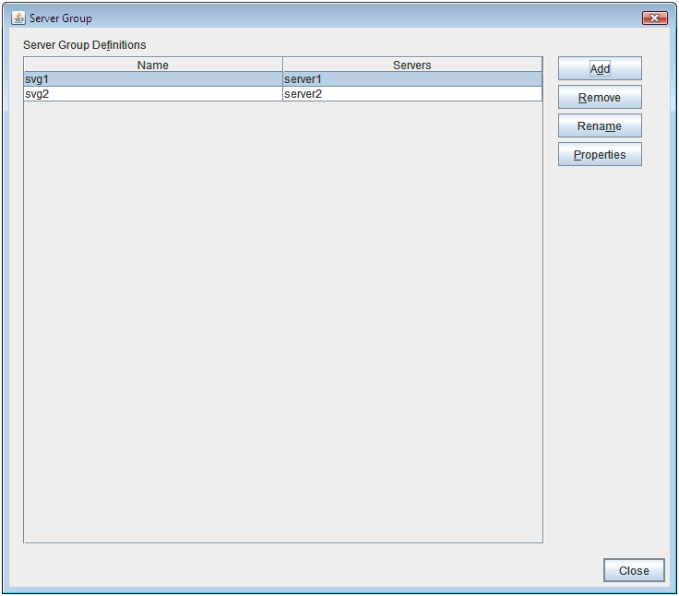The width and height of the screenshot is (679, 596).
Task: Click the Server Group Definitions label
Action: (84, 44)
